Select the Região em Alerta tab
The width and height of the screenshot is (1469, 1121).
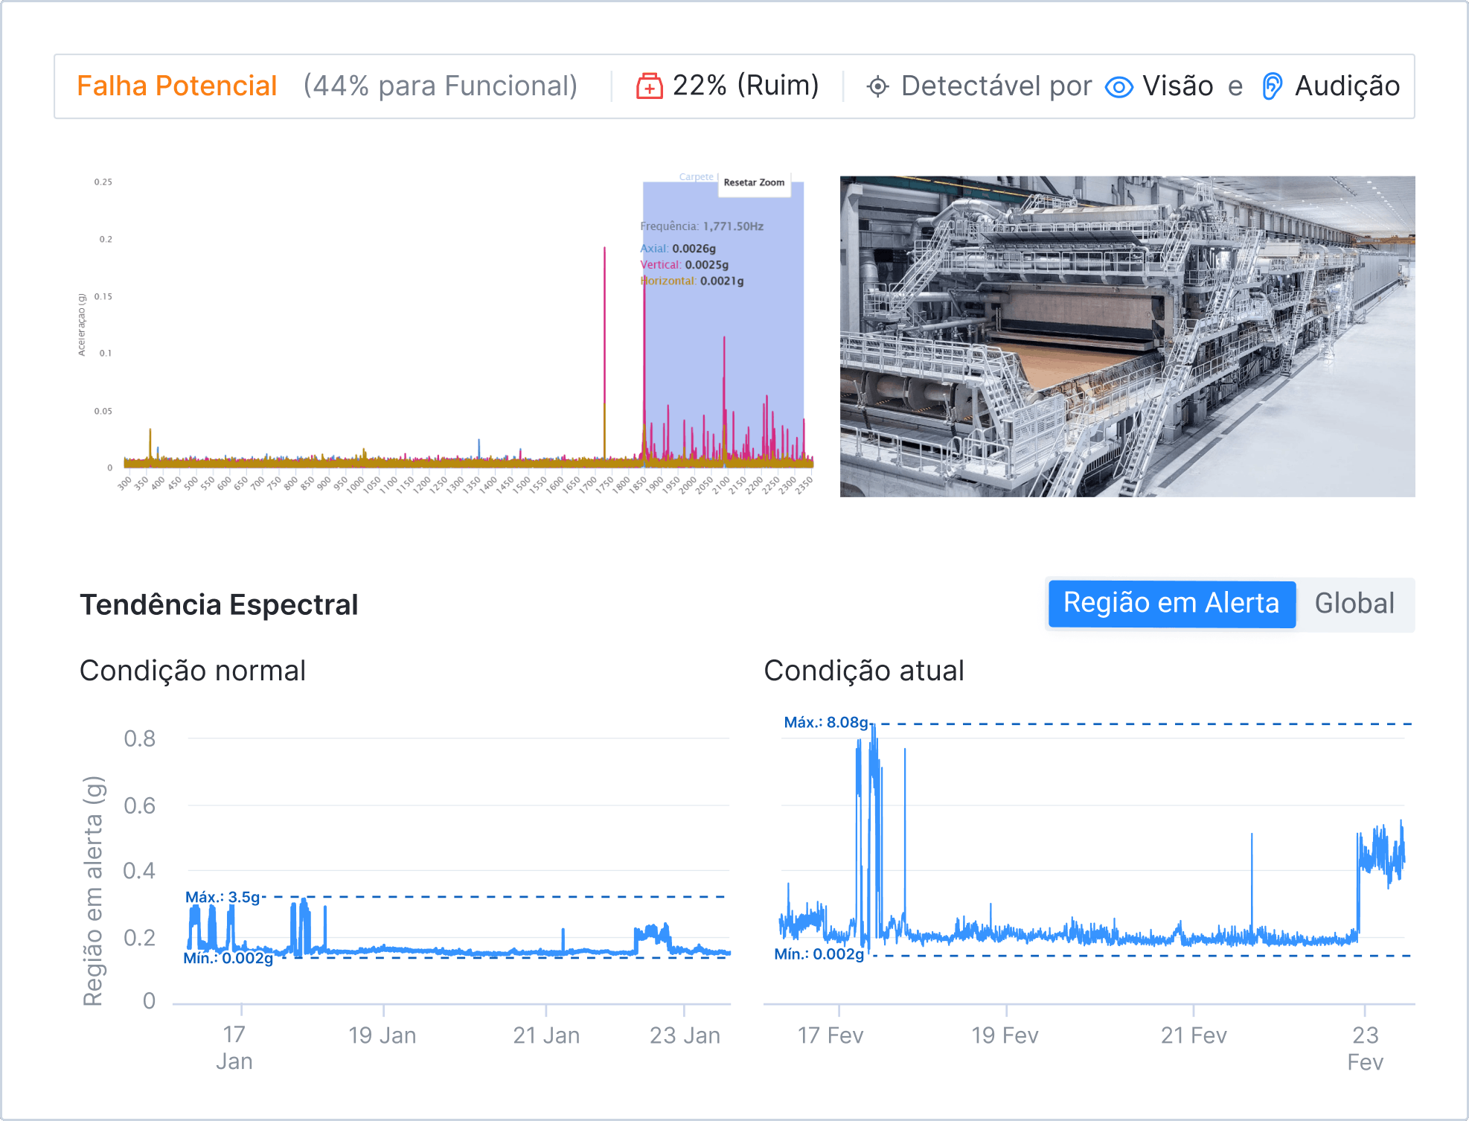pos(1171,604)
